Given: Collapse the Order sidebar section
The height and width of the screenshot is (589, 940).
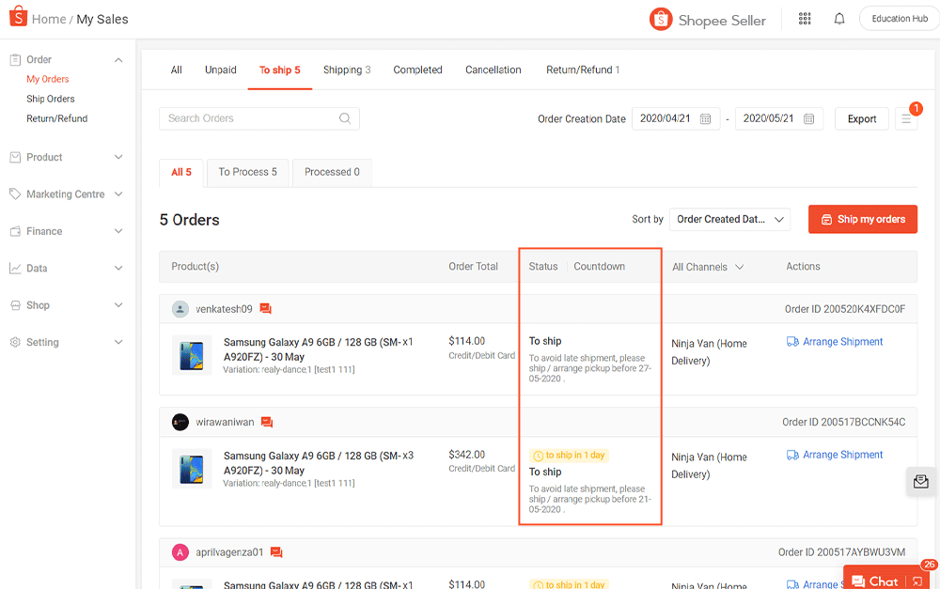Looking at the screenshot, I should click(118, 60).
